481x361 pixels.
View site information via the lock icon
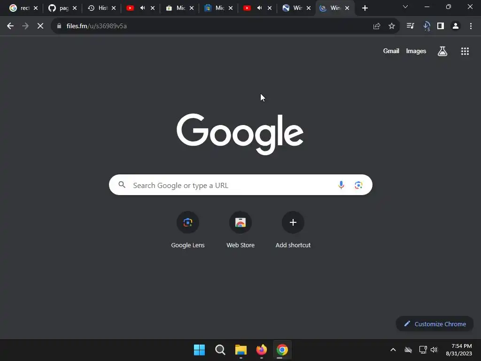59,26
